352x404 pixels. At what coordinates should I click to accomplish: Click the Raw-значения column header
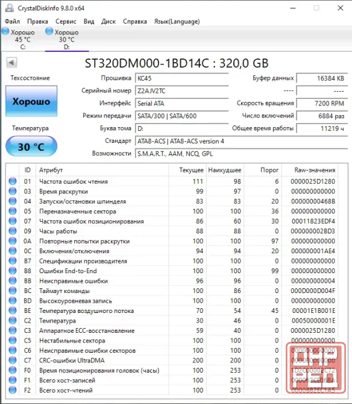pyautogui.click(x=310, y=170)
